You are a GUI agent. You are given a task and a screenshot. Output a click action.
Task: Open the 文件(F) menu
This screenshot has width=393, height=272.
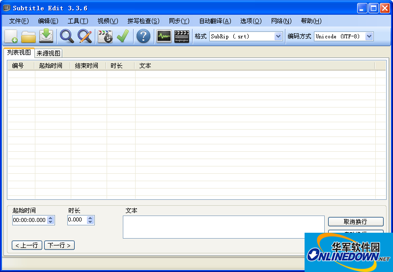click(19, 21)
